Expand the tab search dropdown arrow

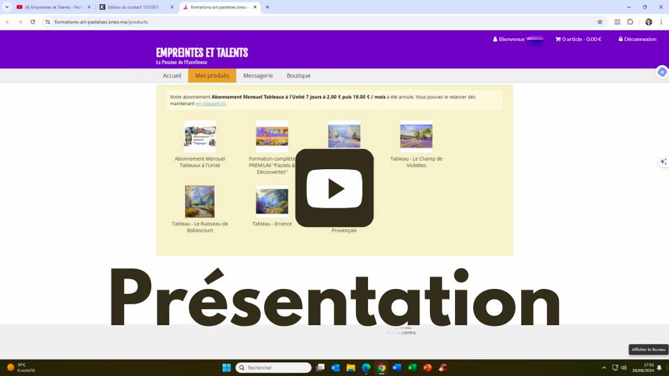pos(8,7)
